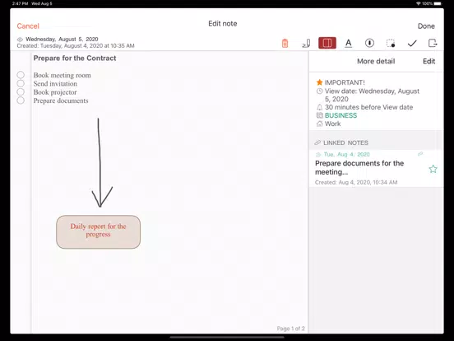Check off 'Book projector' circle
This screenshot has width=454, height=341.
tap(21, 92)
